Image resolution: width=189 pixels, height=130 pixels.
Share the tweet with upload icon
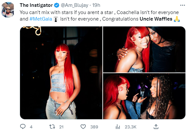[156, 126]
